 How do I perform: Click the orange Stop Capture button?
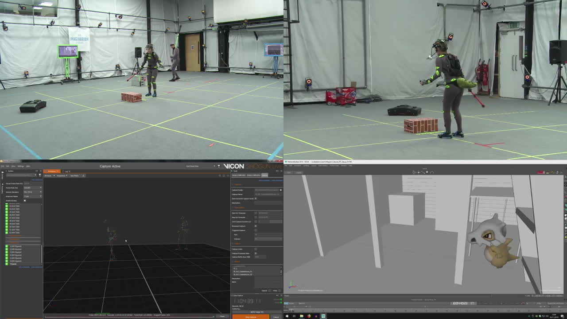(251, 317)
